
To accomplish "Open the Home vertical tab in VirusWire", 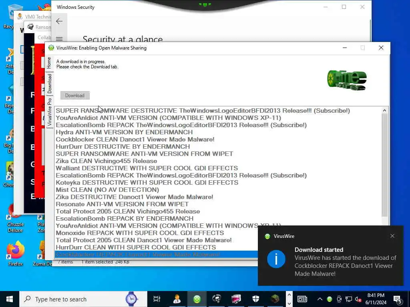I will point(49,63).
